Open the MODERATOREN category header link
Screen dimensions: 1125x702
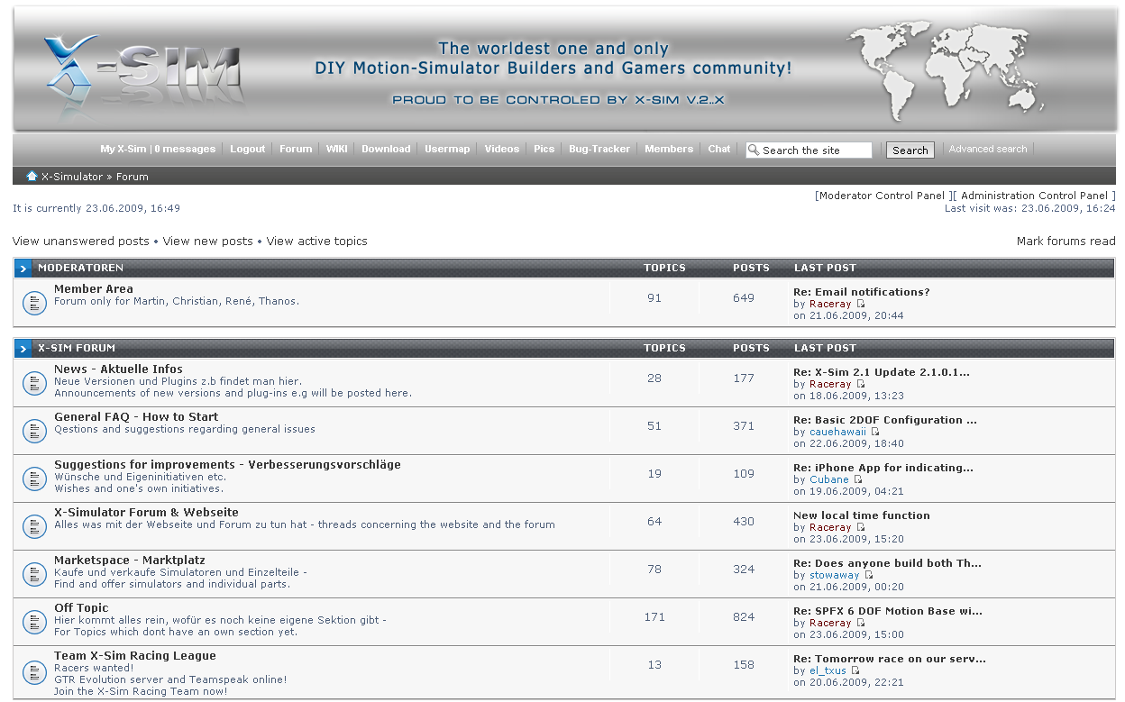[x=80, y=269]
